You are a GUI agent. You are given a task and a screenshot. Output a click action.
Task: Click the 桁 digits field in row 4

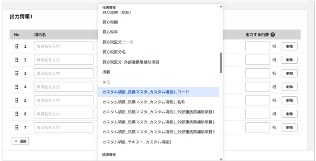[257, 87]
